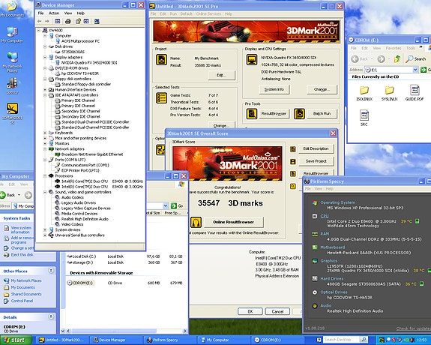Click Search in the CDROM window toolbar
The width and height of the screenshot is (431, 345).
click(x=416, y=58)
